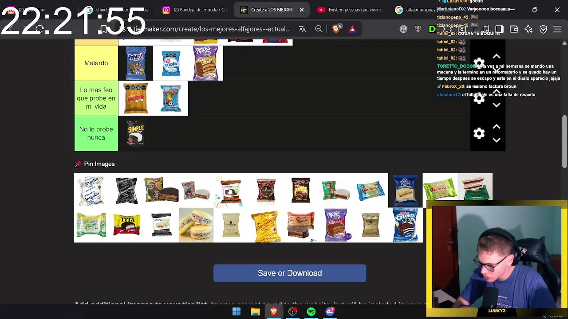This screenshot has height=319, width=568.
Task: Move 'No lo probe nunca' row down
Action: (x=497, y=140)
